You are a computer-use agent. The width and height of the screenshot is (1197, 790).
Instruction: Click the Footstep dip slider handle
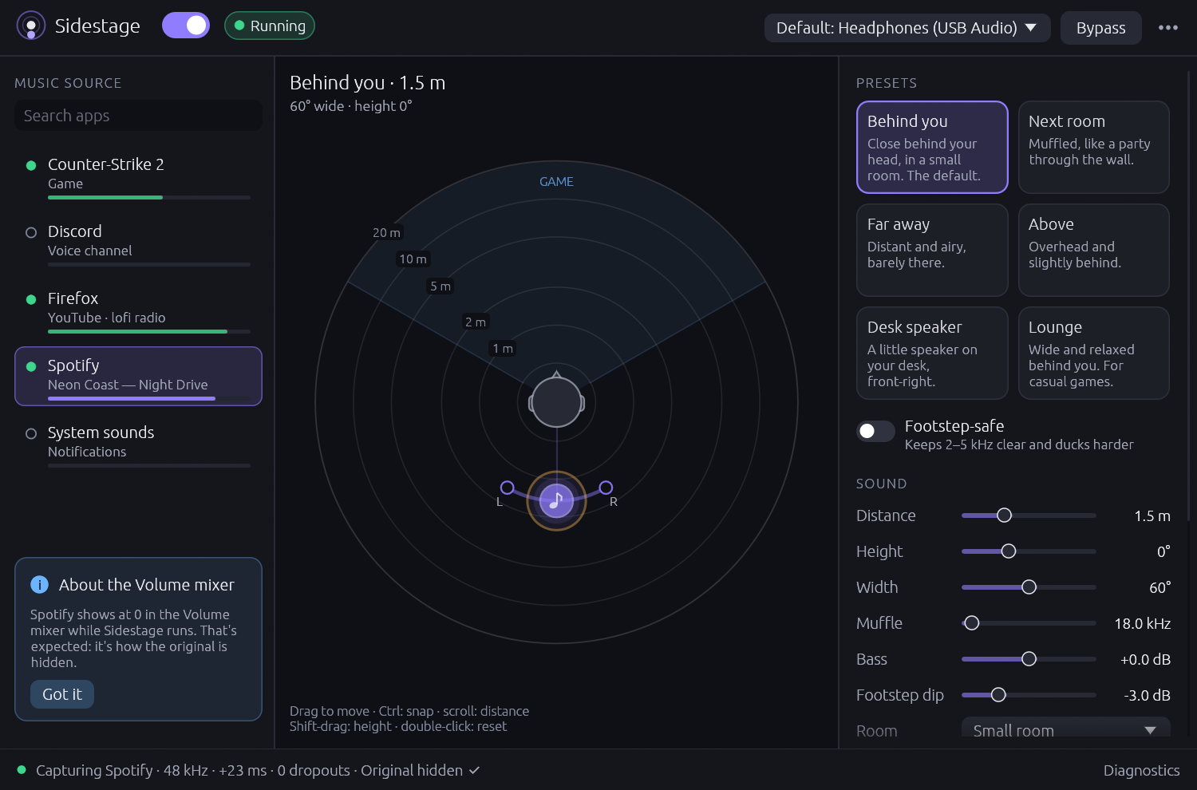tap(998, 695)
